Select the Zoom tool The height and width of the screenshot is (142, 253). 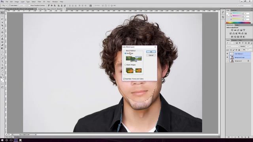[2, 75]
